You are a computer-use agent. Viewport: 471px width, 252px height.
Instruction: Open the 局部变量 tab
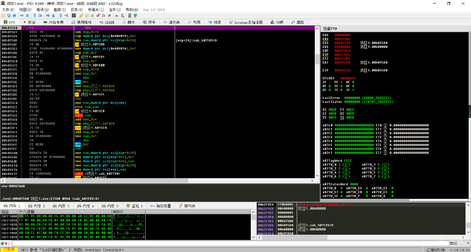(x=161, y=206)
